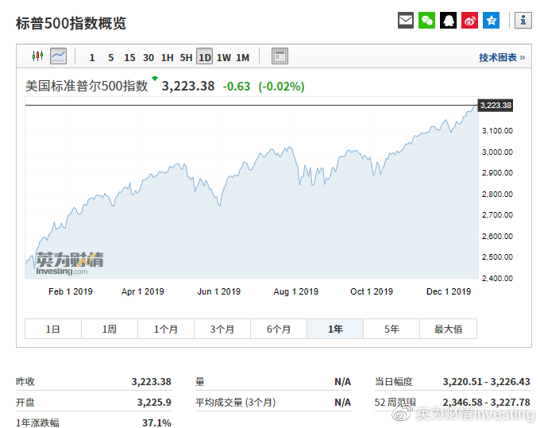Switch range to 1日

pos(53,329)
